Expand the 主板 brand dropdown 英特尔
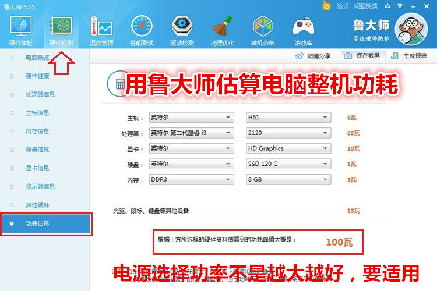The height and width of the screenshot is (291, 437). point(192,118)
